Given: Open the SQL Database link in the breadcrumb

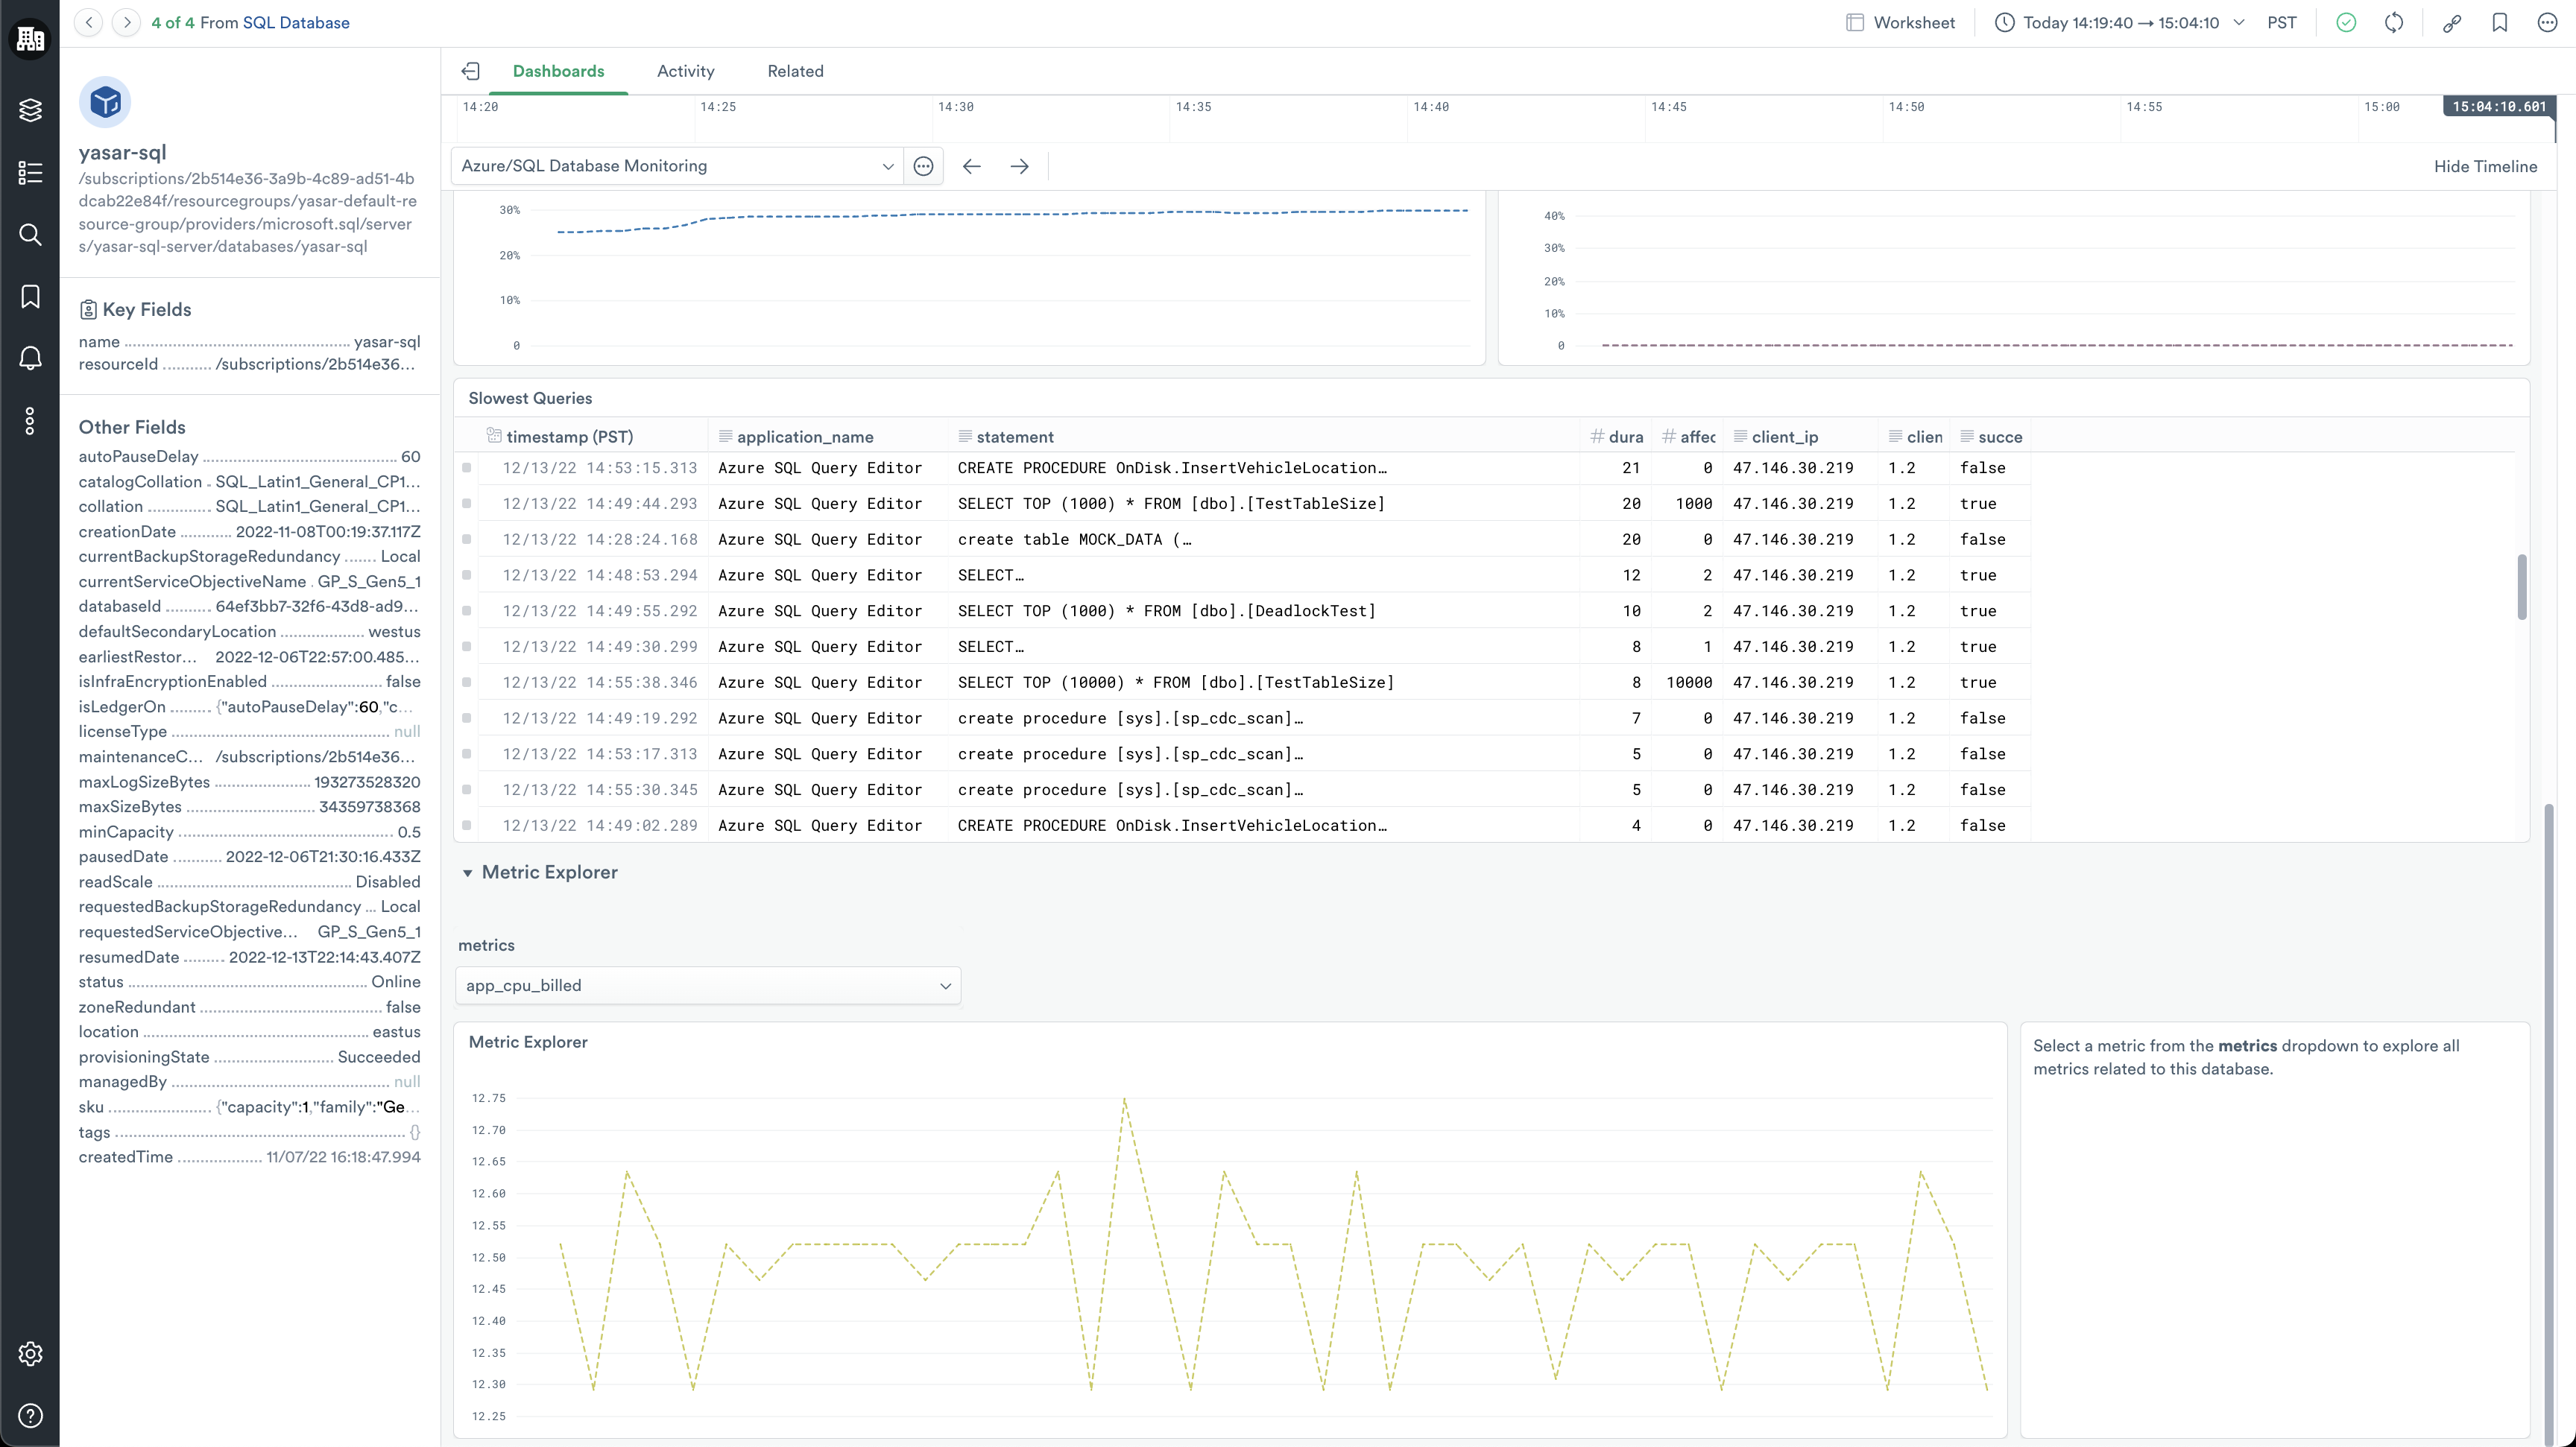Looking at the screenshot, I should [x=296, y=22].
